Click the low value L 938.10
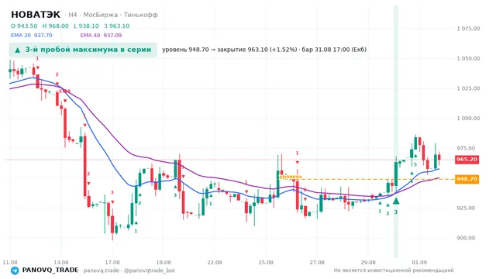Viewport: 496px width, 279px height. [x=86, y=26]
